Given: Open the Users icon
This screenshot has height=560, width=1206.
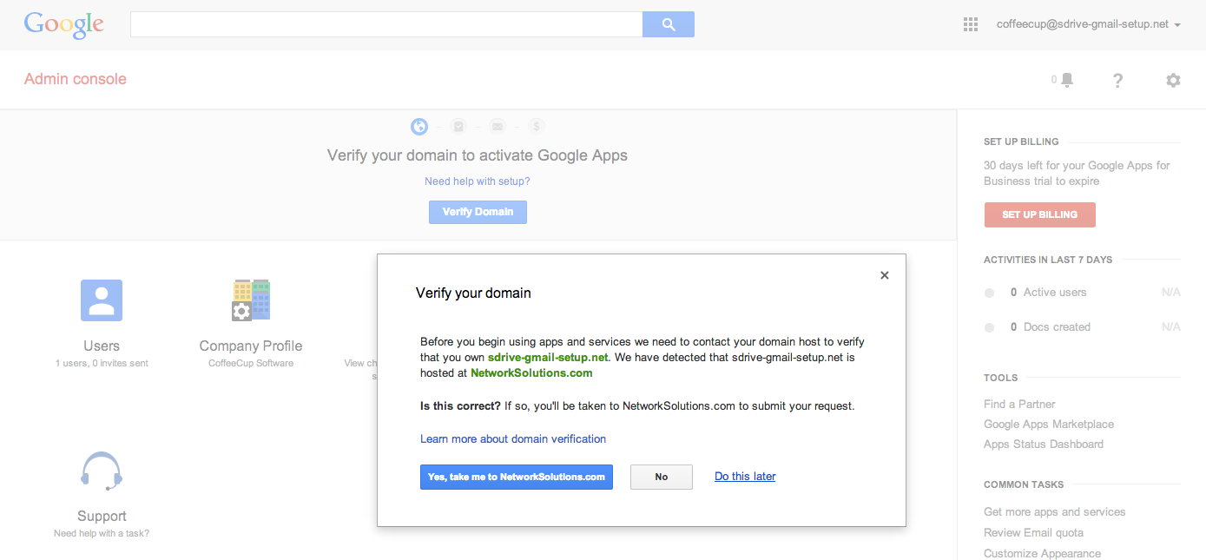Looking at the screenshot, I should 102,300.
